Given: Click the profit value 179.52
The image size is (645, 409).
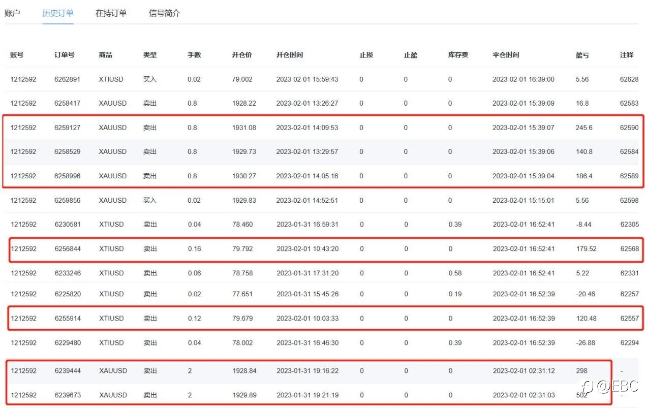Looking at the screenshot, I should 586,248.
